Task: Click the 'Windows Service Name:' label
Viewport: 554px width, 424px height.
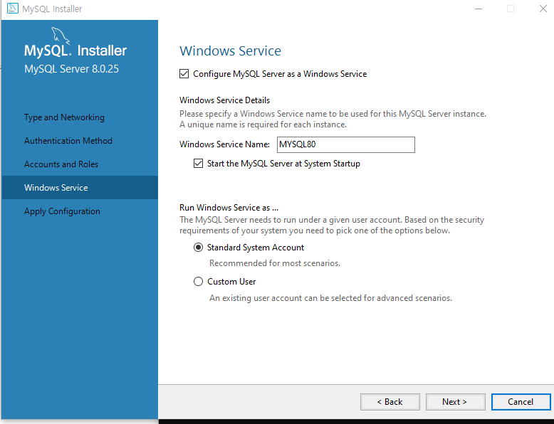Action: pos(225,144)
